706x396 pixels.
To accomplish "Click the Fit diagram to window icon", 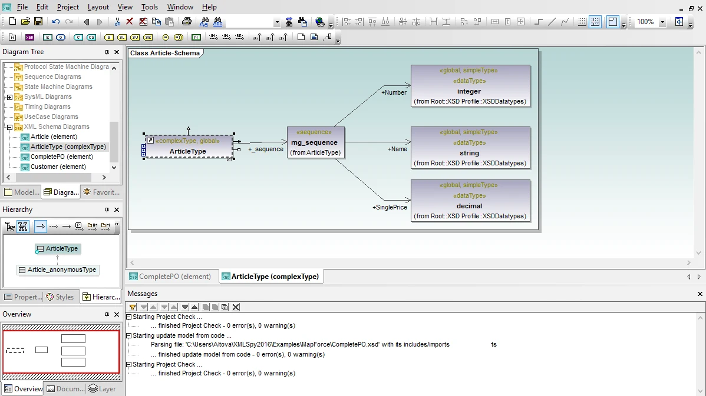I will (679, 22).
